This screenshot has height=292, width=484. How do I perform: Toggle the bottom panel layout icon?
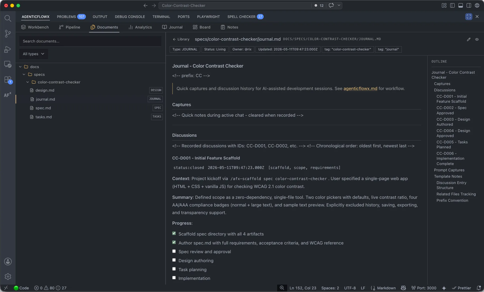click(x=460, y=6)
